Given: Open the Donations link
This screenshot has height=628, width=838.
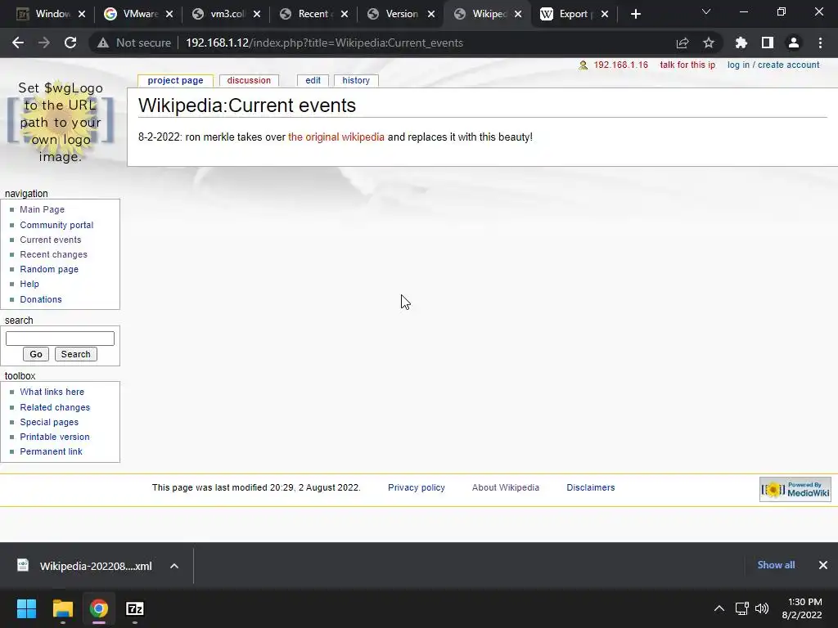Looking at the screenshot, I should [41, 299].
